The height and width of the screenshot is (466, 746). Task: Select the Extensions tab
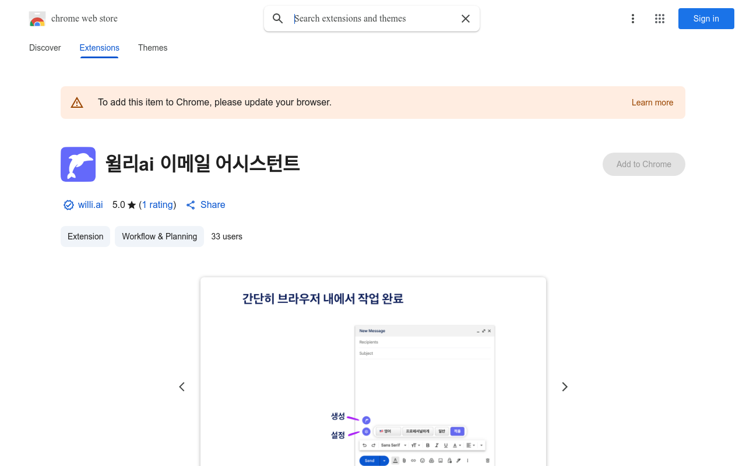(x=100, y=48)
